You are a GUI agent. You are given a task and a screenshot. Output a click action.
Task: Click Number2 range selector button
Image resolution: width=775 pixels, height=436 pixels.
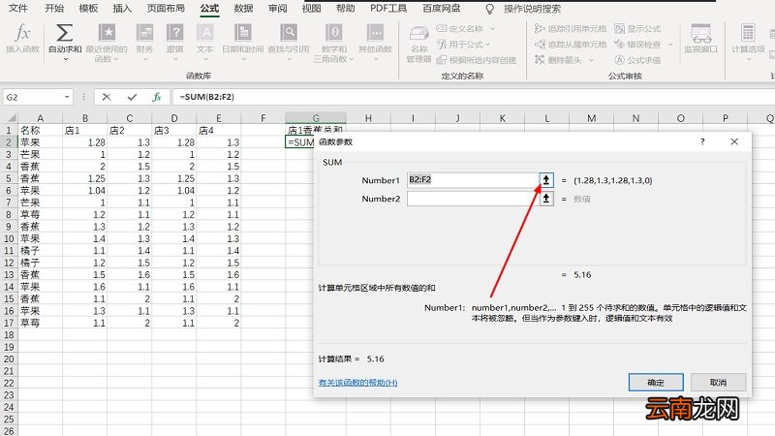[x=545, y=199]
